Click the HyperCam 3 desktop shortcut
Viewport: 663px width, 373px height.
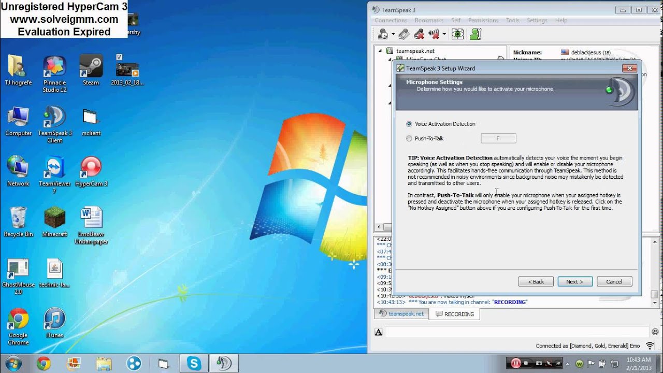click(x=91, y=171)
